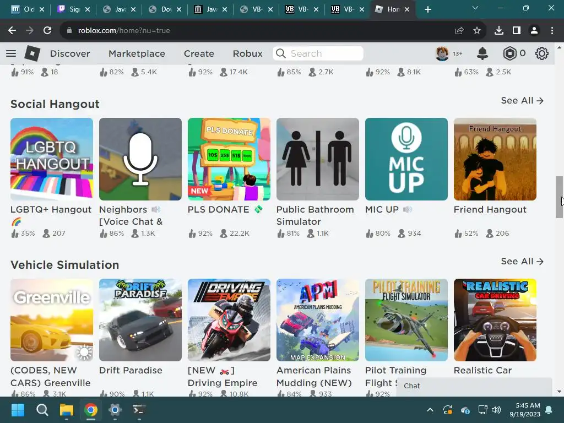Reload the current page
The height and width of the screenshot is (423, 564).
pyautogui.click(x=47, y=31)
